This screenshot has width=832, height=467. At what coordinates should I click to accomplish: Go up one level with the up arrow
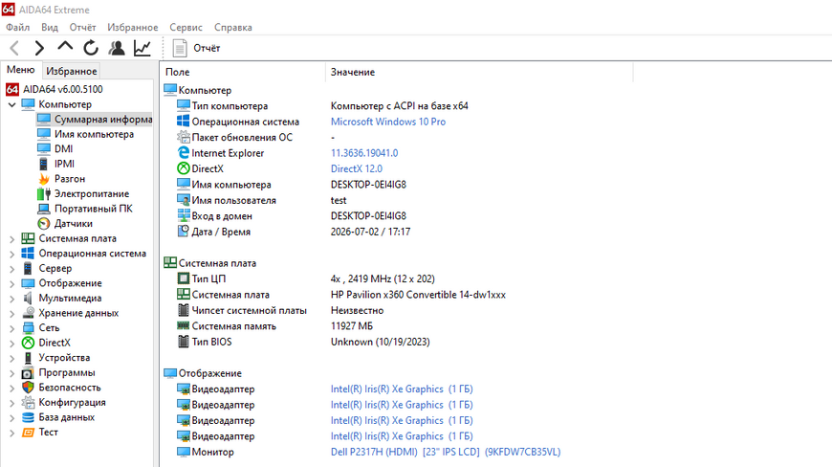point(65,47)
